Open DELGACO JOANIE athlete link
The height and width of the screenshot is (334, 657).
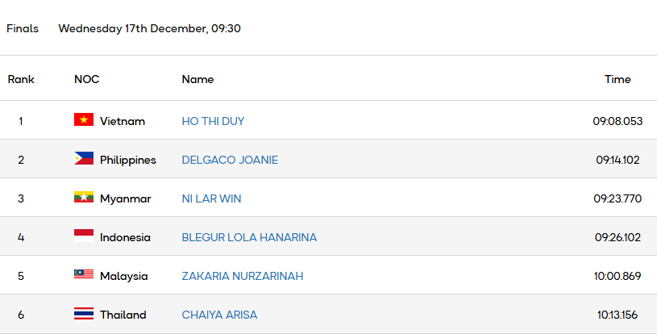click(x=230, y=160)
